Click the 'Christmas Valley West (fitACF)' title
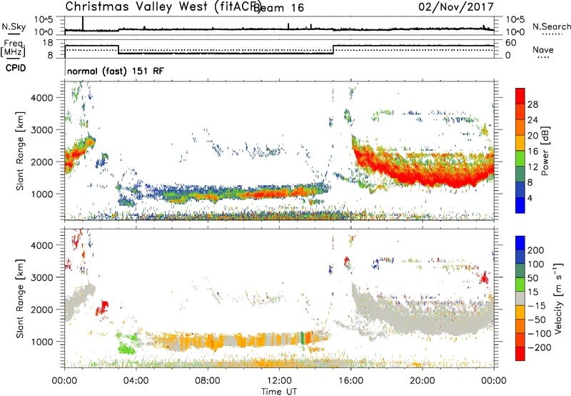The height and width of the screenshot is (396, 571). pos(162,7)
